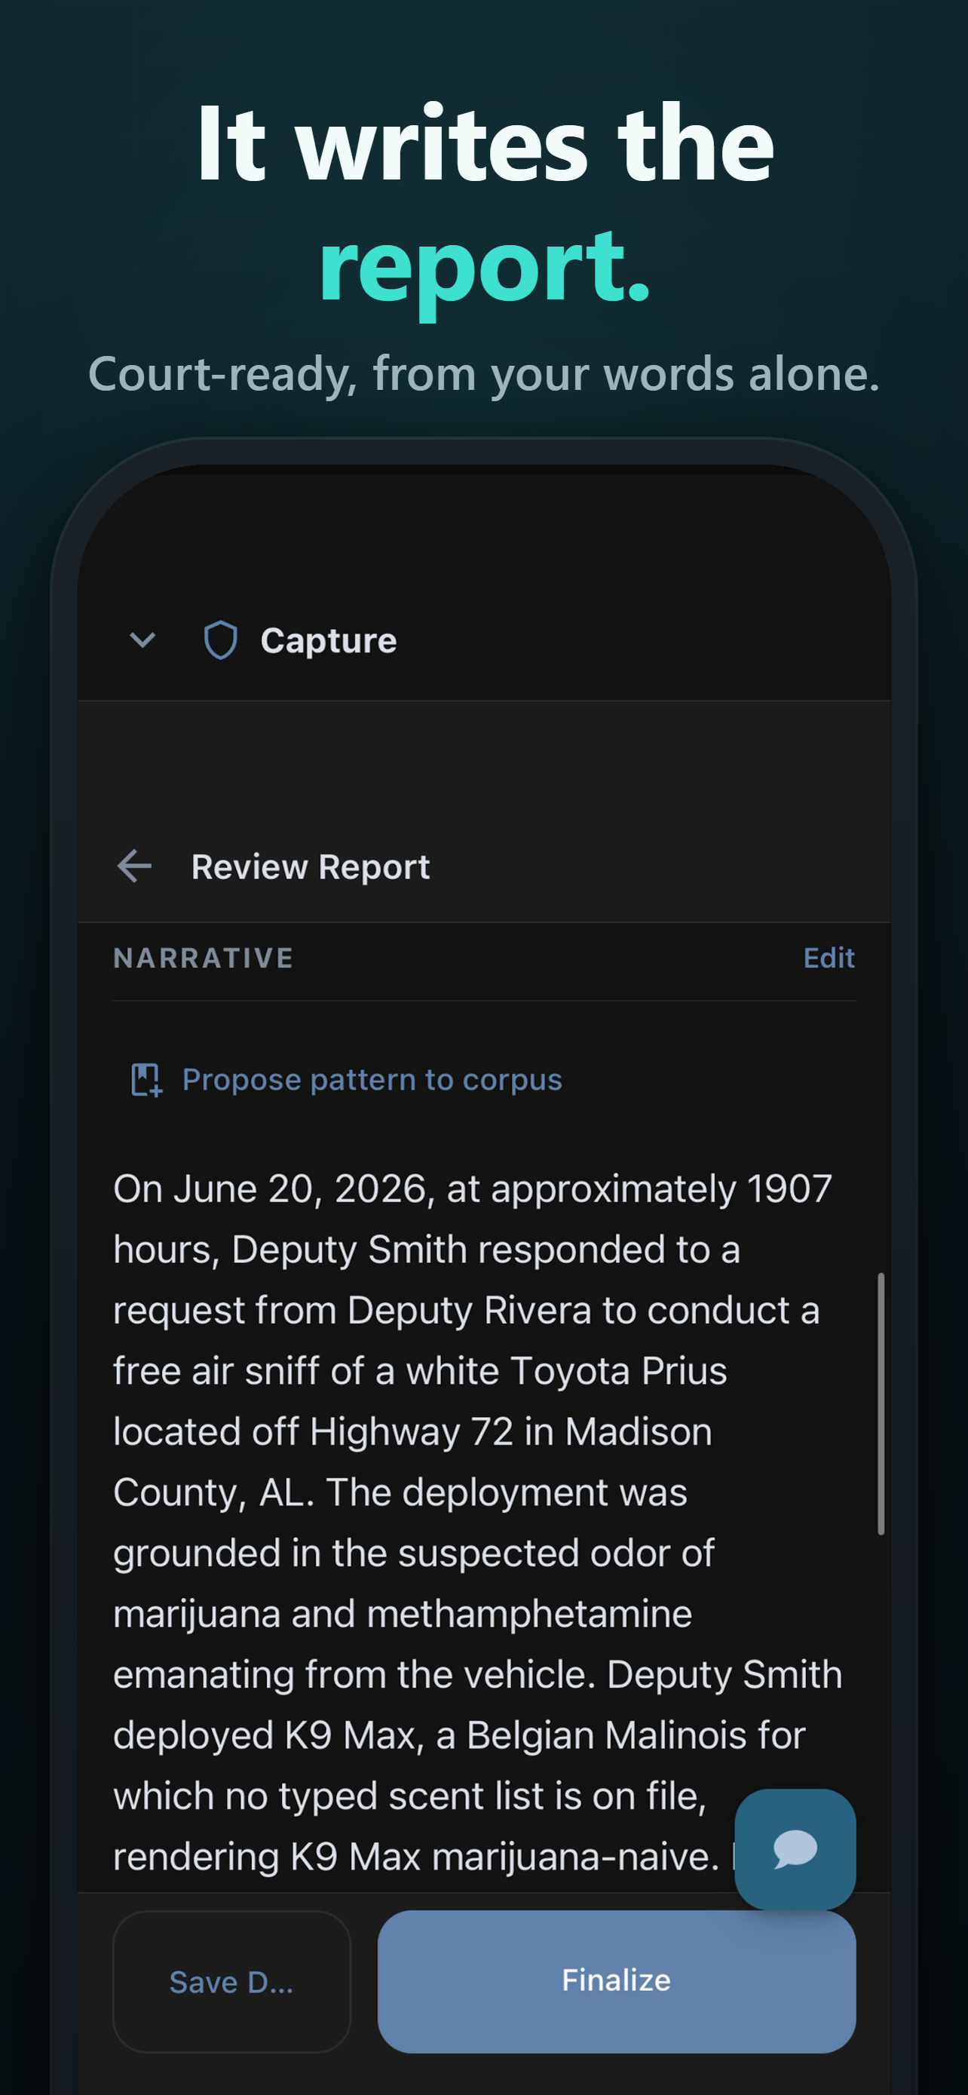Save the report as draft

pos(231,1981)
